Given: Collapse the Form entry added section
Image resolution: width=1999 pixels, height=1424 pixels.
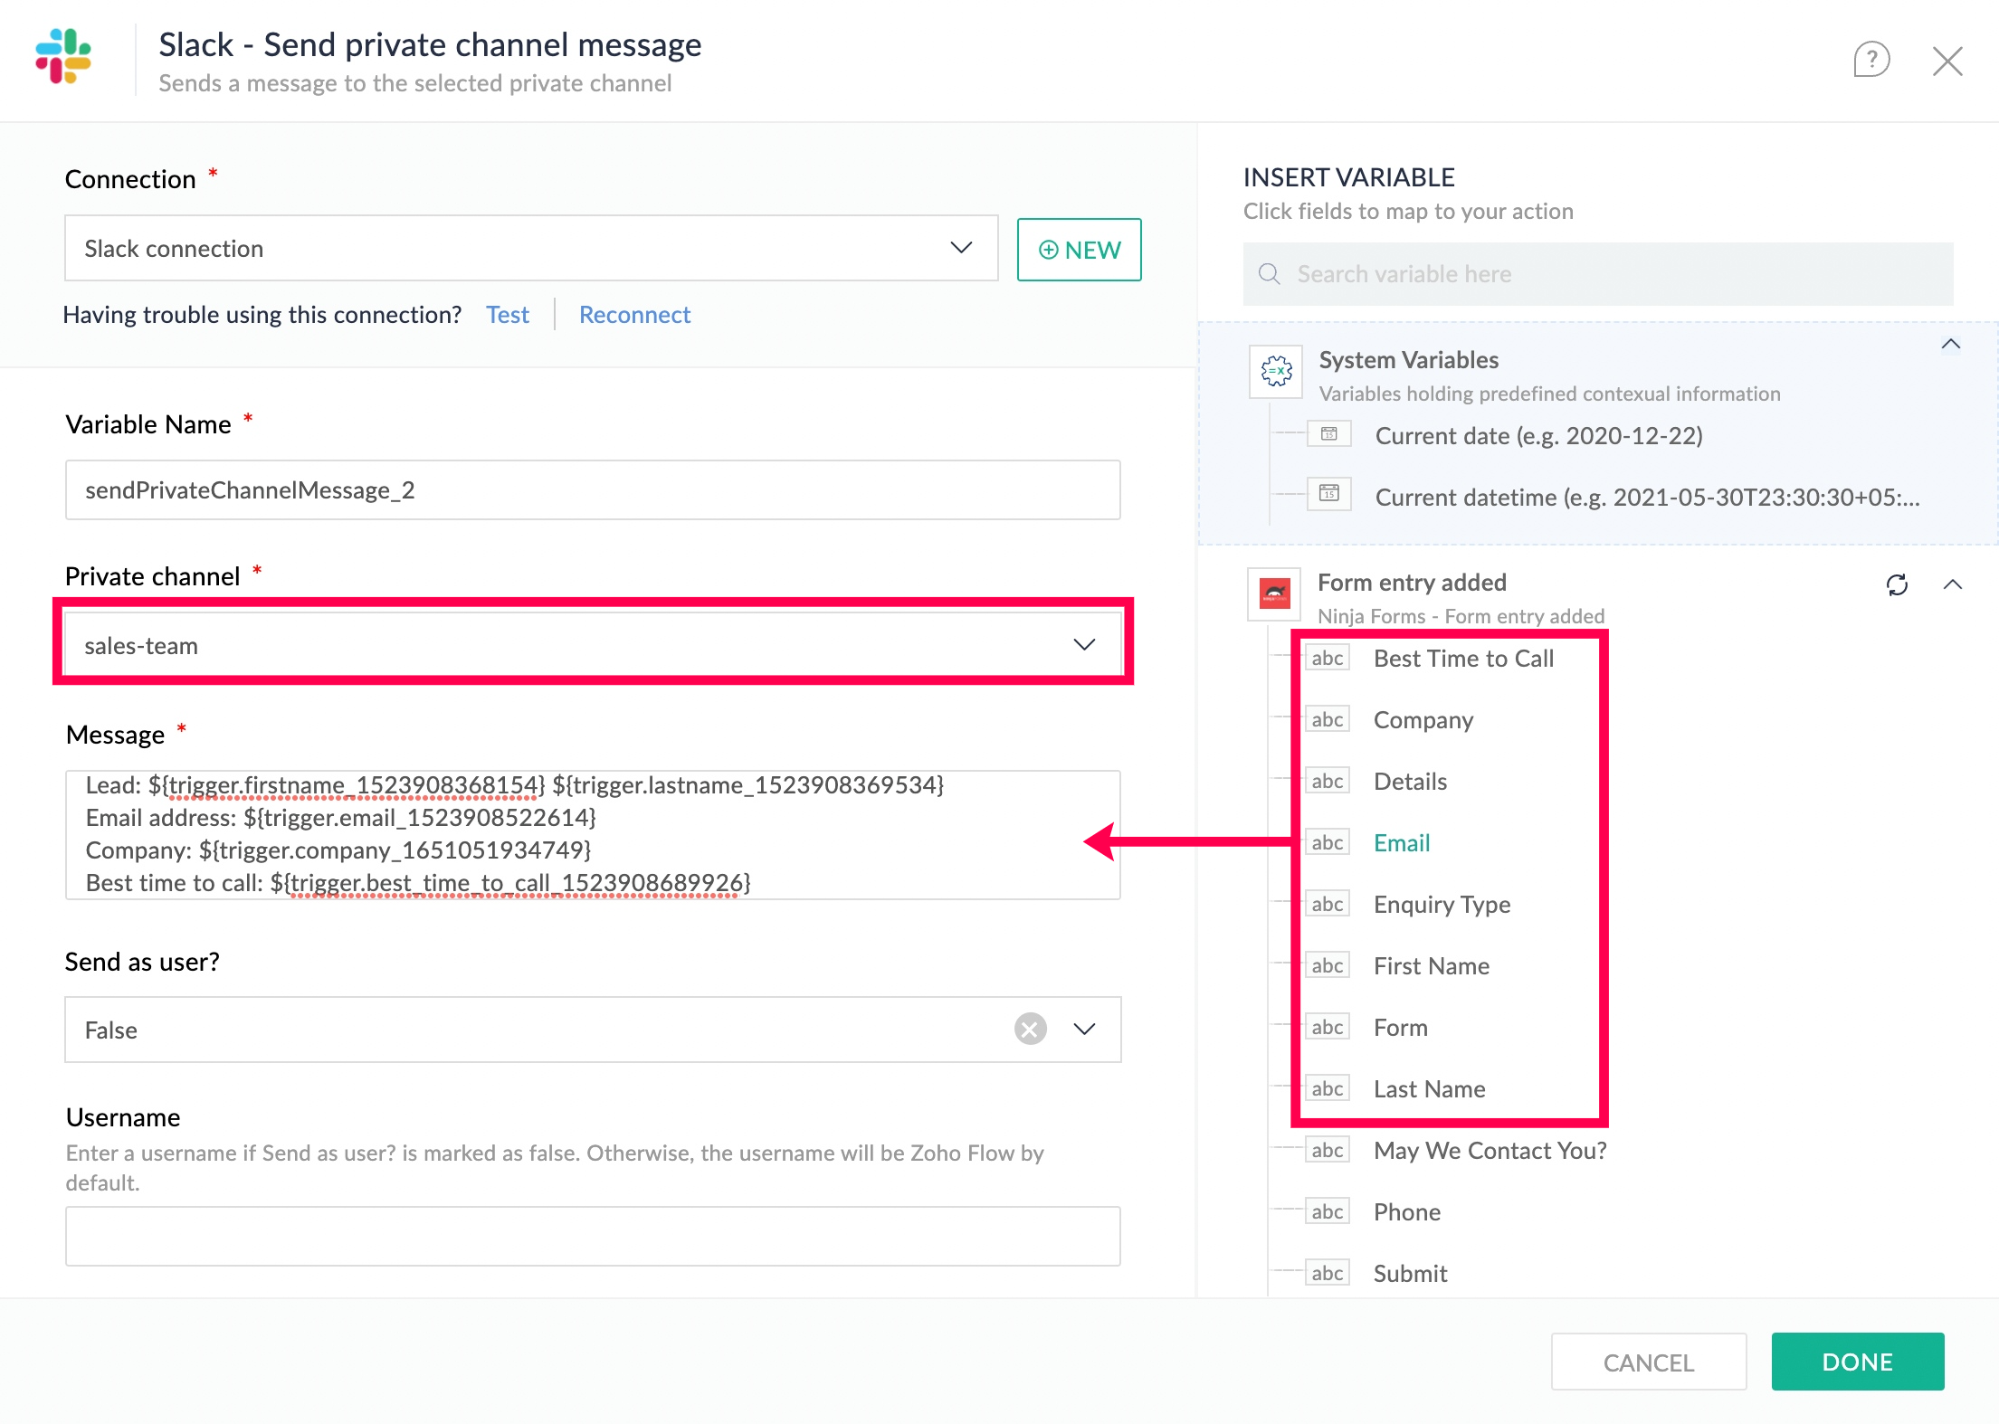Looking at the screenshot, I should (x=1952, y=584).
